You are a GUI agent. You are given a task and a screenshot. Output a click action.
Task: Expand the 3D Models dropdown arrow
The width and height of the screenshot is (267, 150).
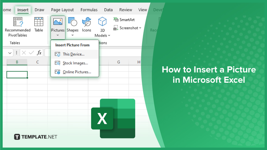[109, 35]
